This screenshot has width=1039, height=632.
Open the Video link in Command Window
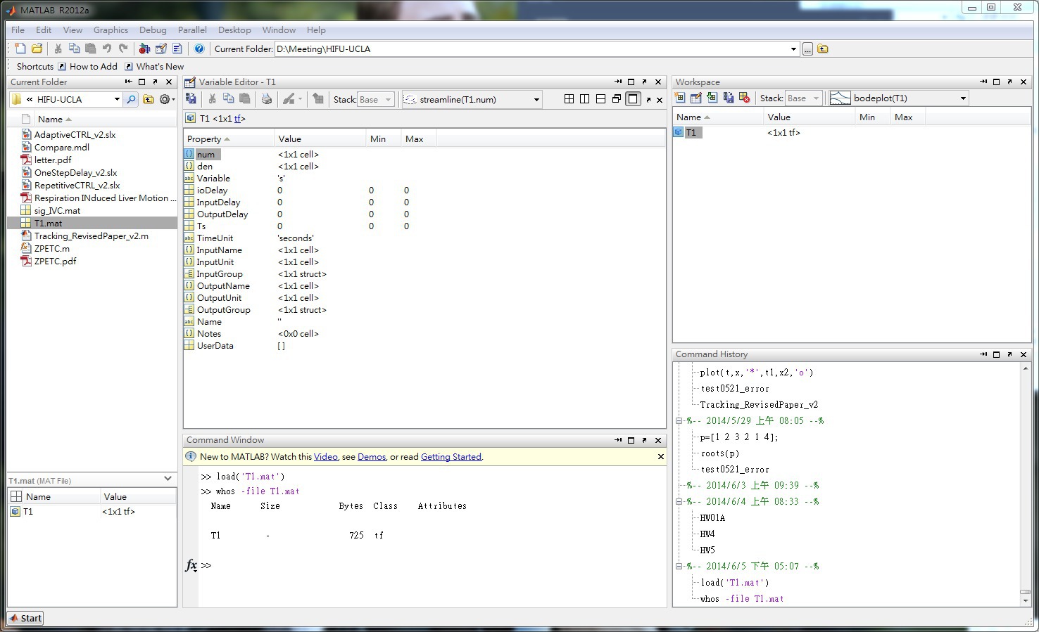[325, 457]
